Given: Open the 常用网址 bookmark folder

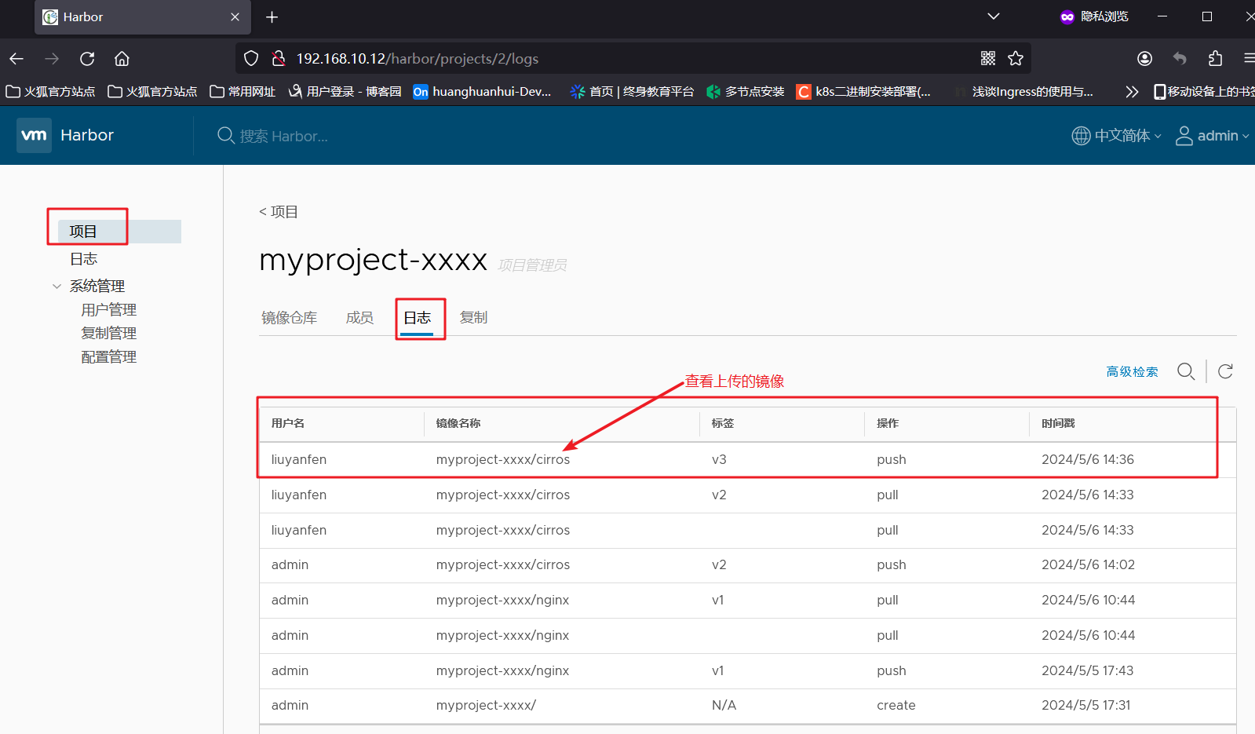Looking at the screenshot, I should 243,92.
